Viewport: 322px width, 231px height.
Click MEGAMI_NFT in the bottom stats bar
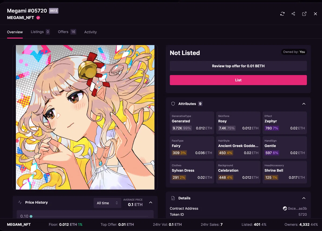pyautogui.click(x=19, y=225)
